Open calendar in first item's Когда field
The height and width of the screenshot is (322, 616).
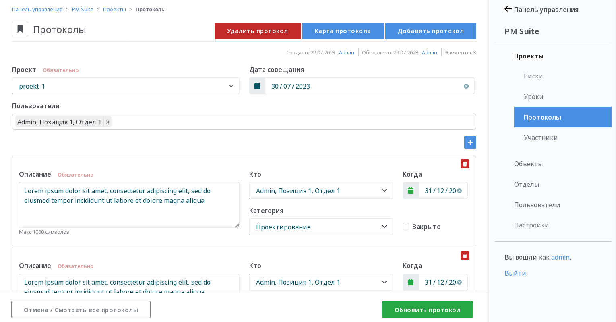(x=411, y=190)
